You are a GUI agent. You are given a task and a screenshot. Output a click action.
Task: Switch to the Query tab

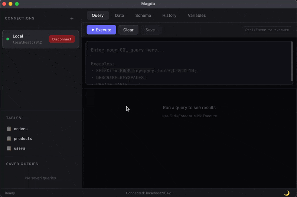pos(98,15)
